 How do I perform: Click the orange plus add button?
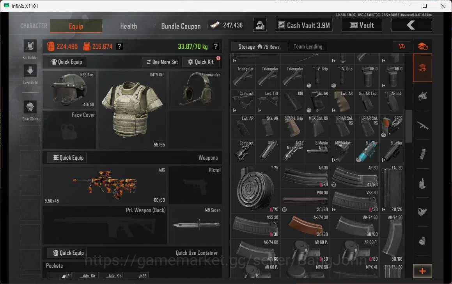423,271
